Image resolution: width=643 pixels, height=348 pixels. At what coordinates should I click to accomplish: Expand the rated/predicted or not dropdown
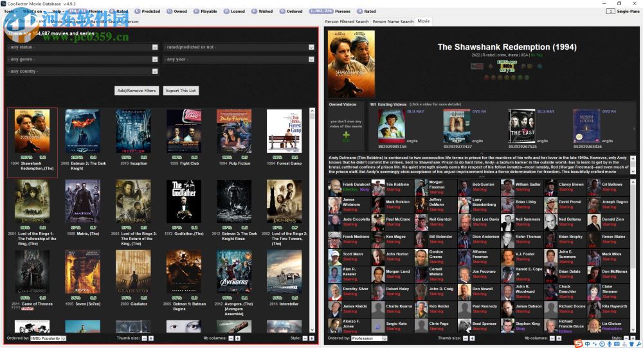239,47
